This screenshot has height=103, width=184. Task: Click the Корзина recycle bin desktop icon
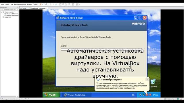(x=153, y=83)
